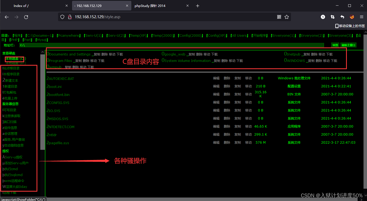Close the 'phpStudy 探针 2014' tab
Screen dimensions: 367x201
click(188, 6)
